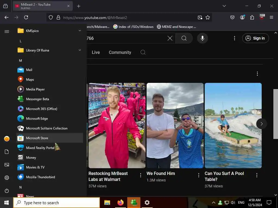This screenshot has height=208, width=278.
Task: Open Can You Surf A Pool Table thumbnail
Action: click(233, 125)
